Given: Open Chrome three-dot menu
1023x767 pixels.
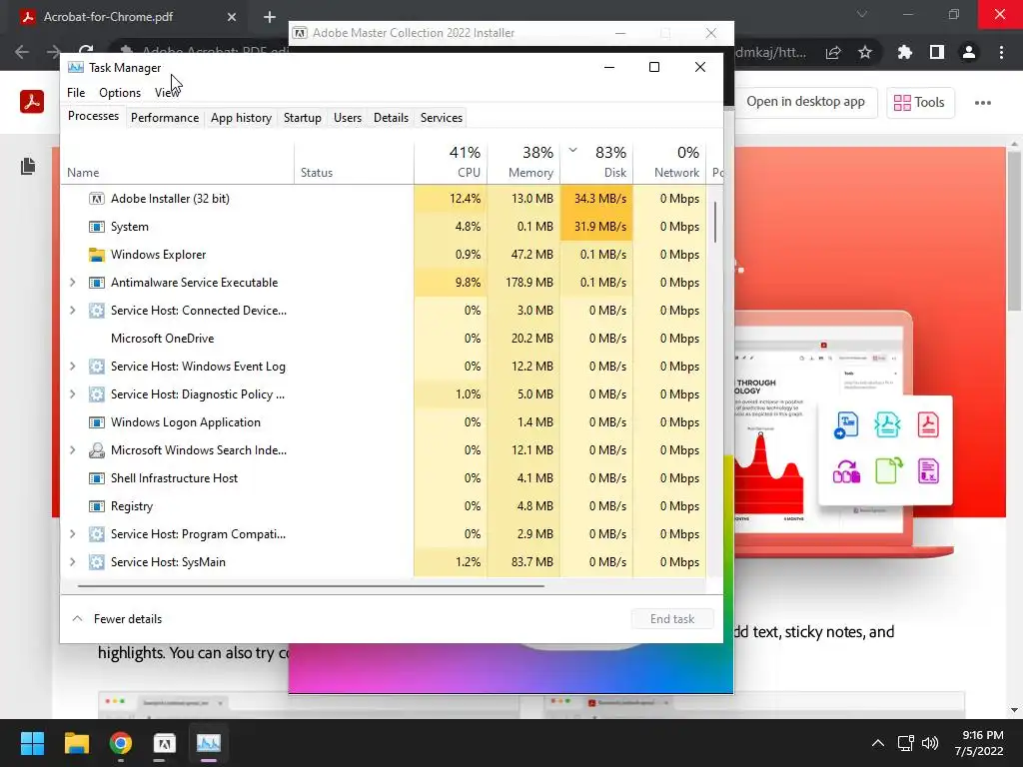Looking at the screenshot, I should coord(1001,52).
